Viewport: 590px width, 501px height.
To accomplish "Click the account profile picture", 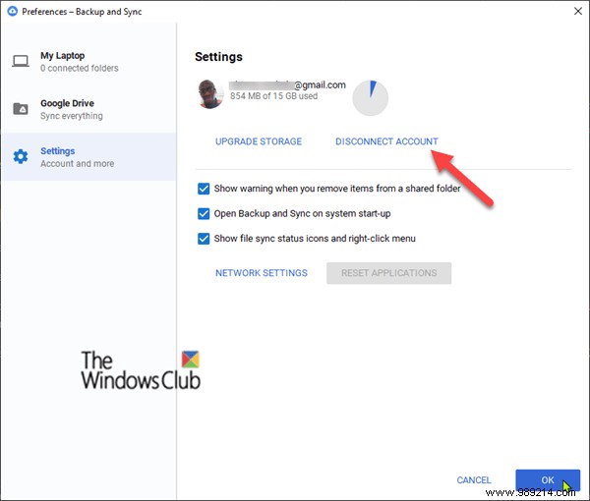I will tap(210, 94).
